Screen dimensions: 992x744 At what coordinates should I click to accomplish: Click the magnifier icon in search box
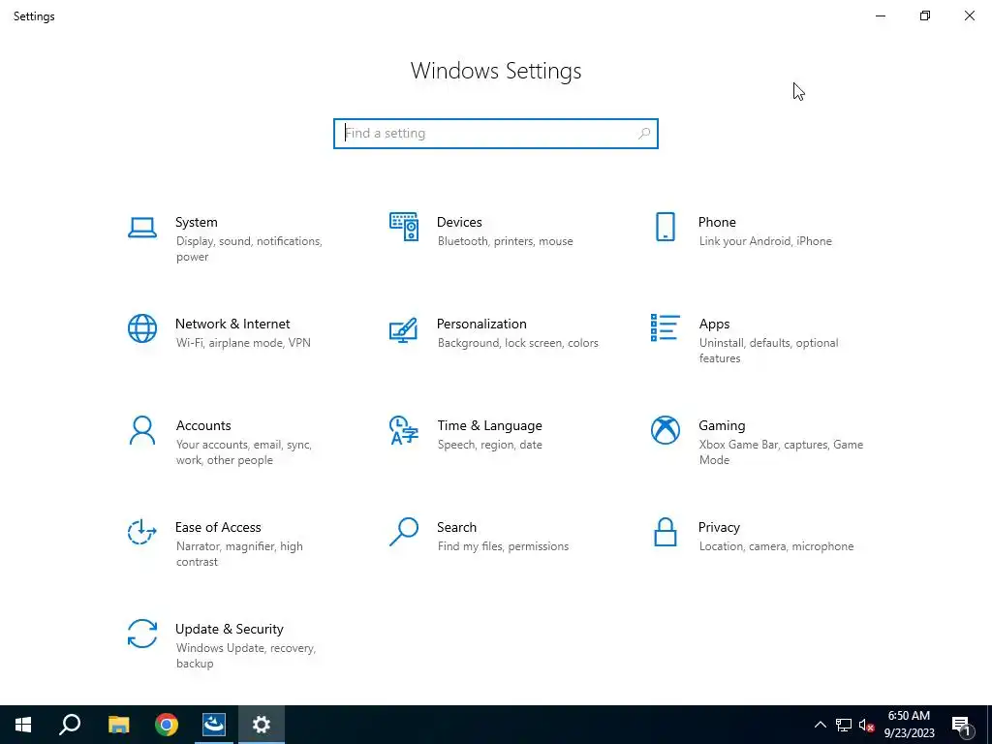[x=644, y=134]
